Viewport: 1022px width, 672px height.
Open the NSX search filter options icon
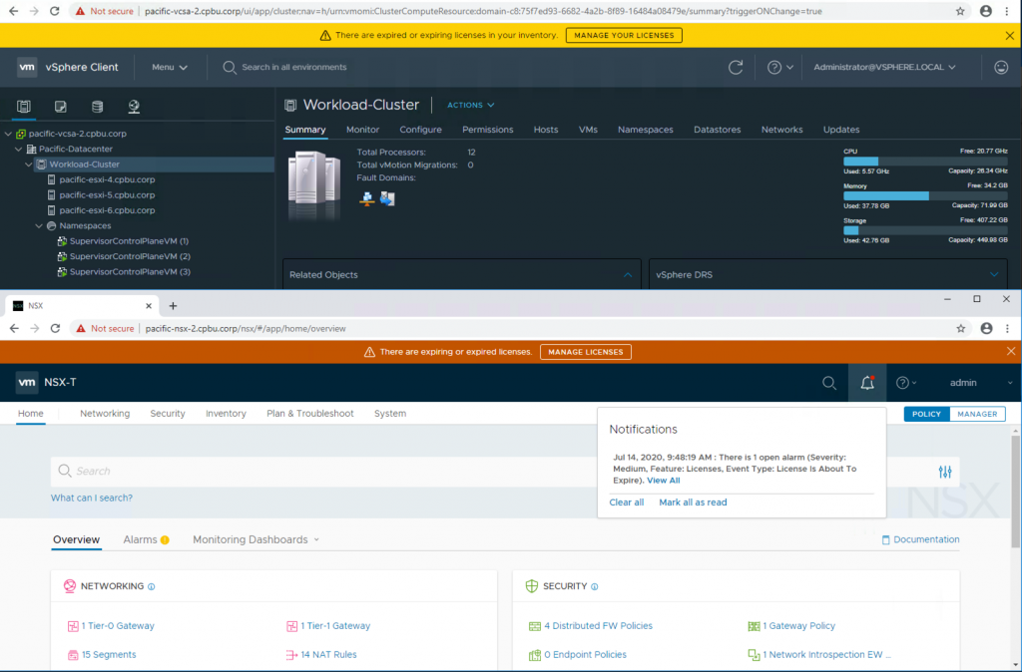(945, 472)
